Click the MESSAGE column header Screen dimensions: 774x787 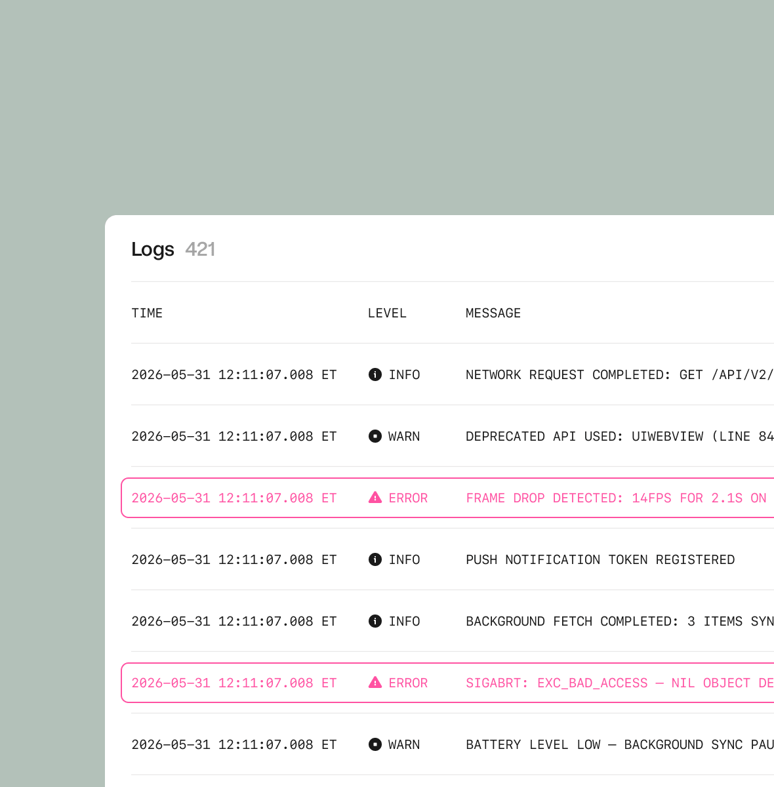[493, 313]
